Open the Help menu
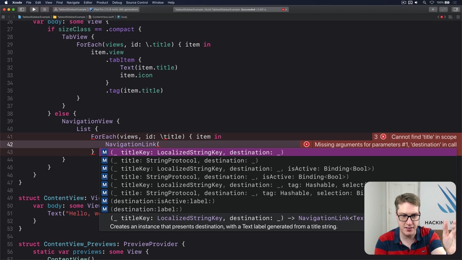This screenshot has width=462, height=260. tap(171, 2)
